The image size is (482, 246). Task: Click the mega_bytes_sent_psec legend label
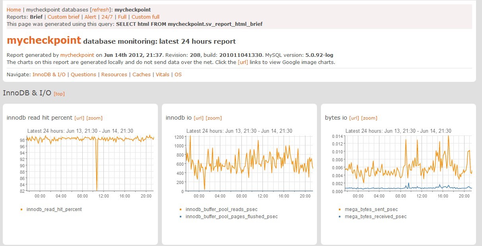371,209
